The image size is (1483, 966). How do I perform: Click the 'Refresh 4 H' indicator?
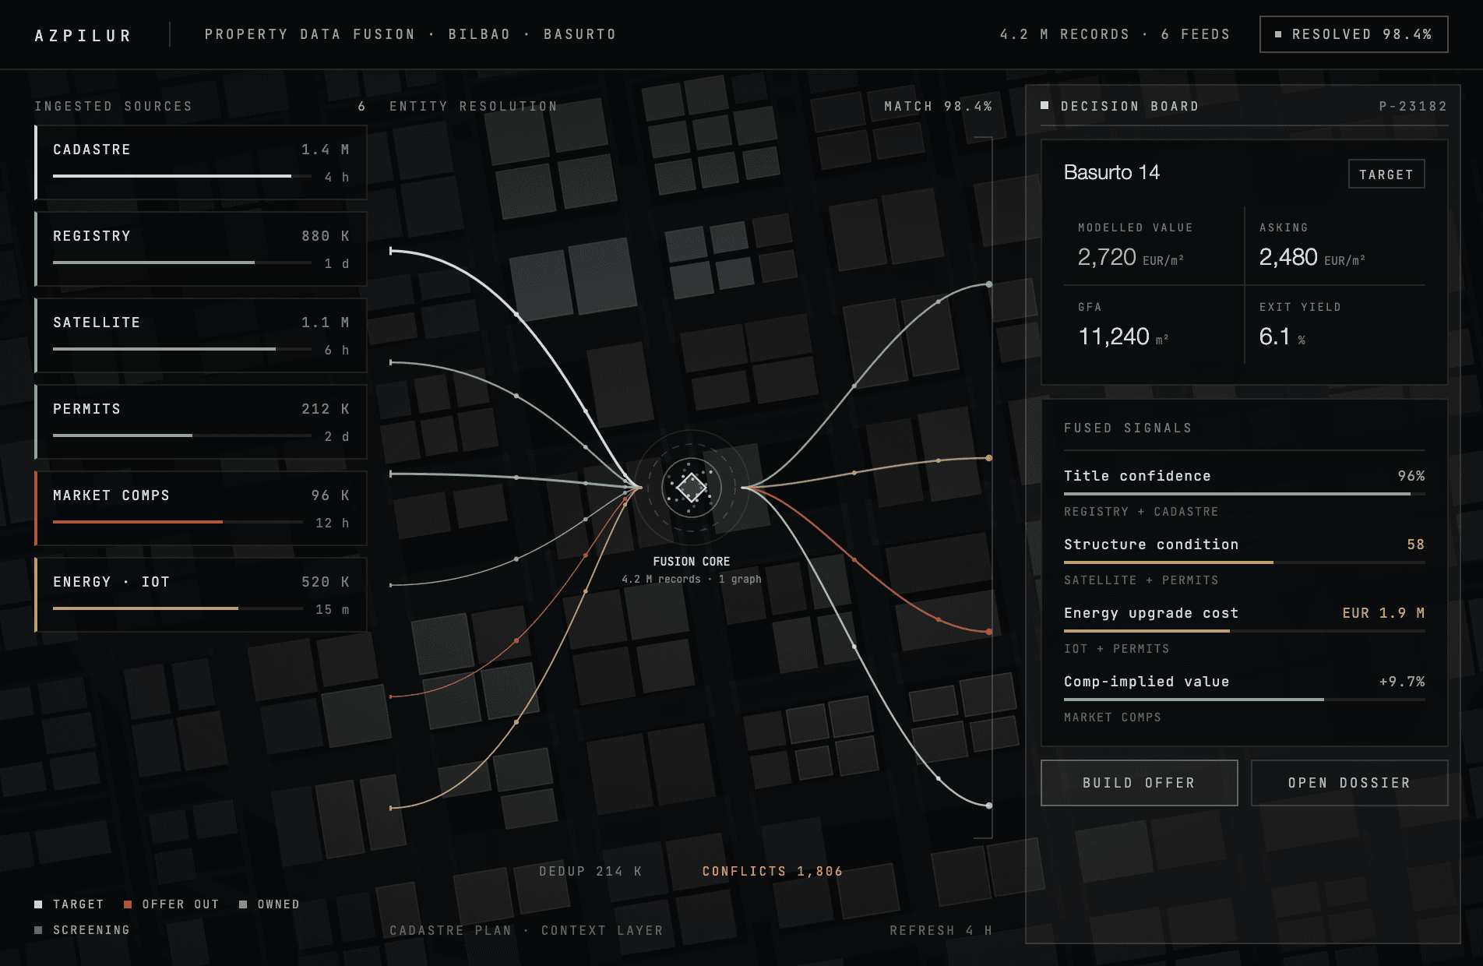click(x=941, y=930)
